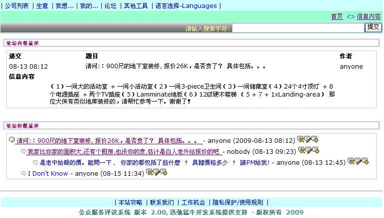Open 论坛 menu
384x218 pixels.
pyautogui.click(x=110, y=5)
